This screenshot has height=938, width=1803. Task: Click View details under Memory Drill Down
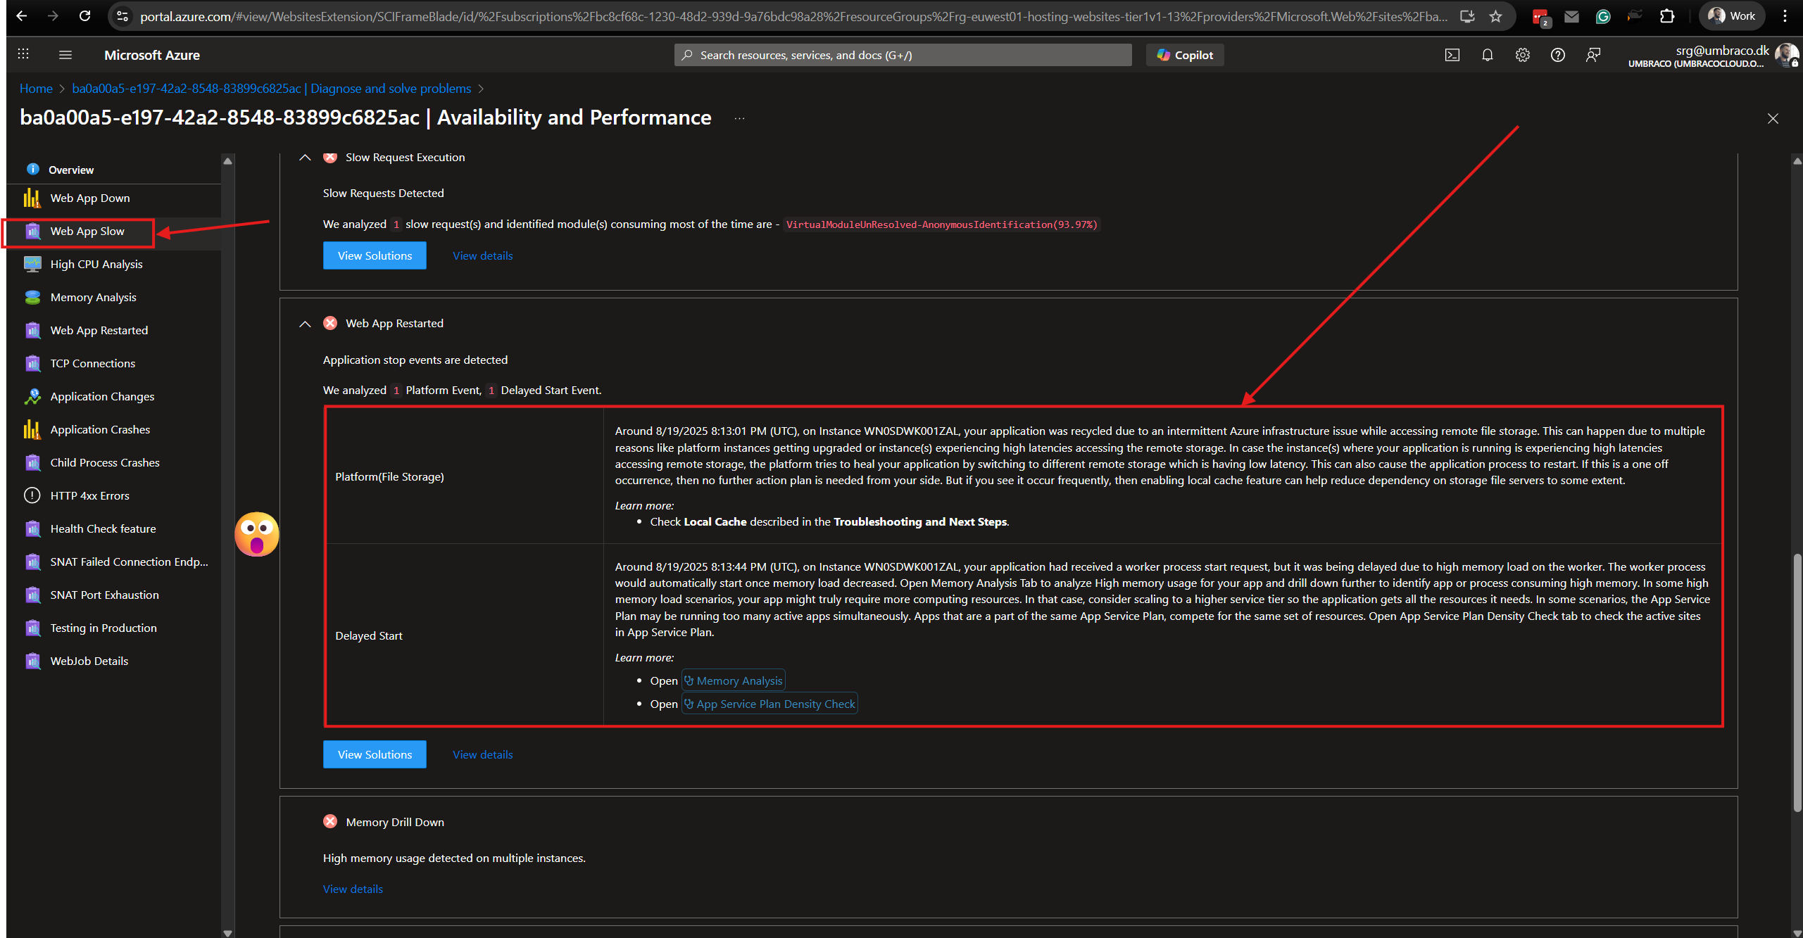point(353,889)
